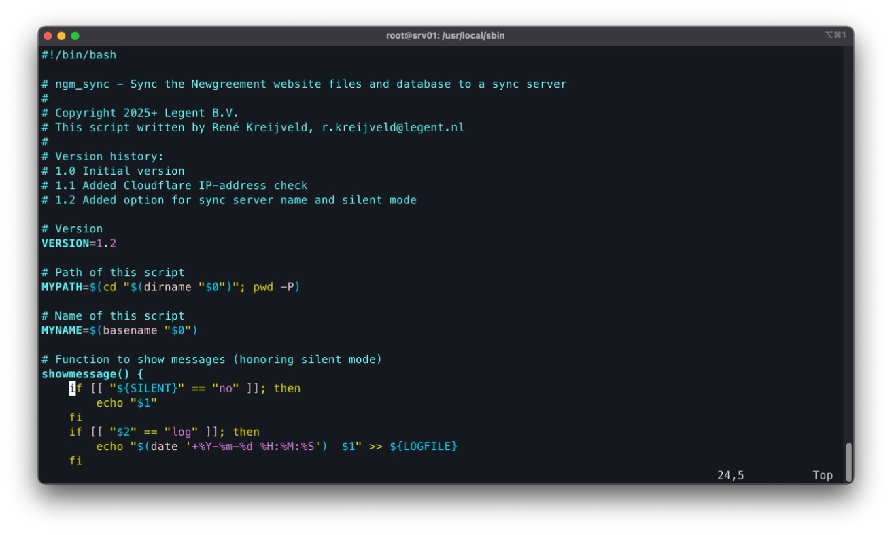The width and height of the screenshot is (892, 535).
Task: Click the green fullscreen window button
Action: click(75, 35)
